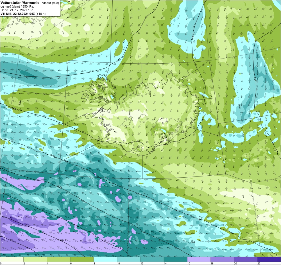Click the '142' contour label

click(x=60, y=187)
